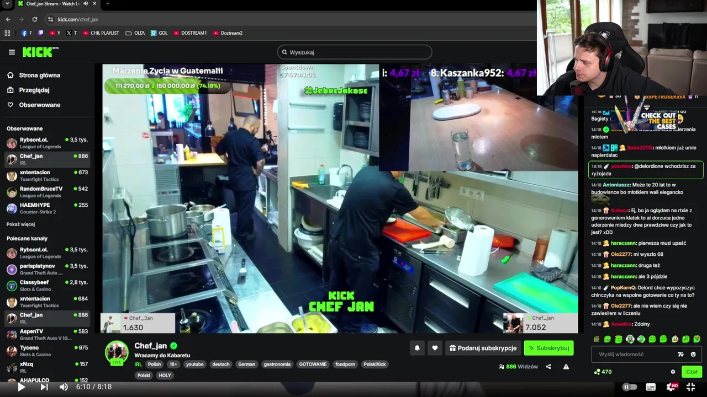
Task: Open Tyceno recommended channel
Action: pyautogui.click(x=47, y=351)
